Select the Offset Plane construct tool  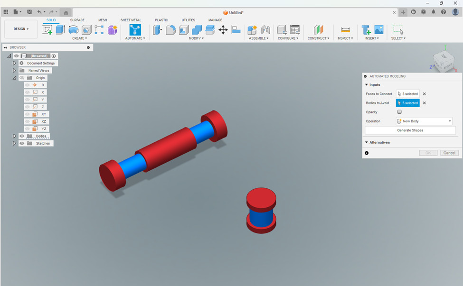point(318,29)
